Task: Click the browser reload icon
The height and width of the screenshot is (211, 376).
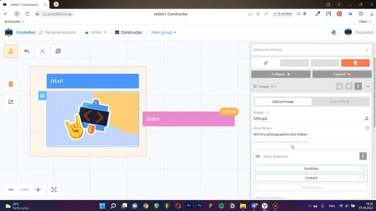Action: tap(28, 14)
